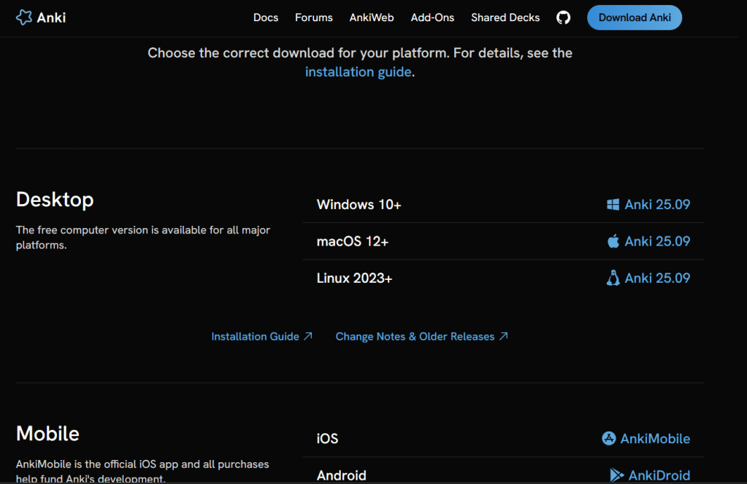Viewport: 747px width, 484px height.
Task: Follow the 'installation guide' inline link
Action: pos(358,72)
